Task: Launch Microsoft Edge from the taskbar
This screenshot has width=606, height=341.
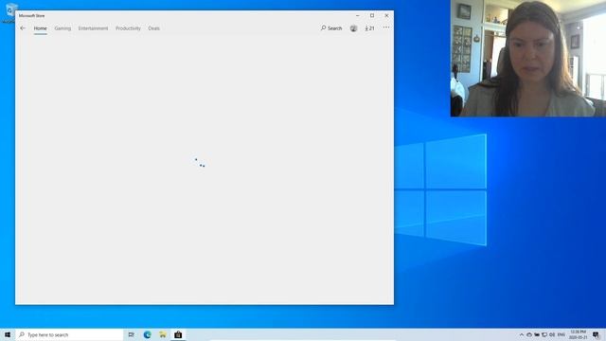Action: click(148, 334)
